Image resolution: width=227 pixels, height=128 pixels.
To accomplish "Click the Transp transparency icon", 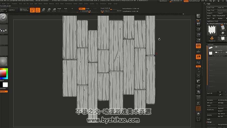I will [198, 103].
